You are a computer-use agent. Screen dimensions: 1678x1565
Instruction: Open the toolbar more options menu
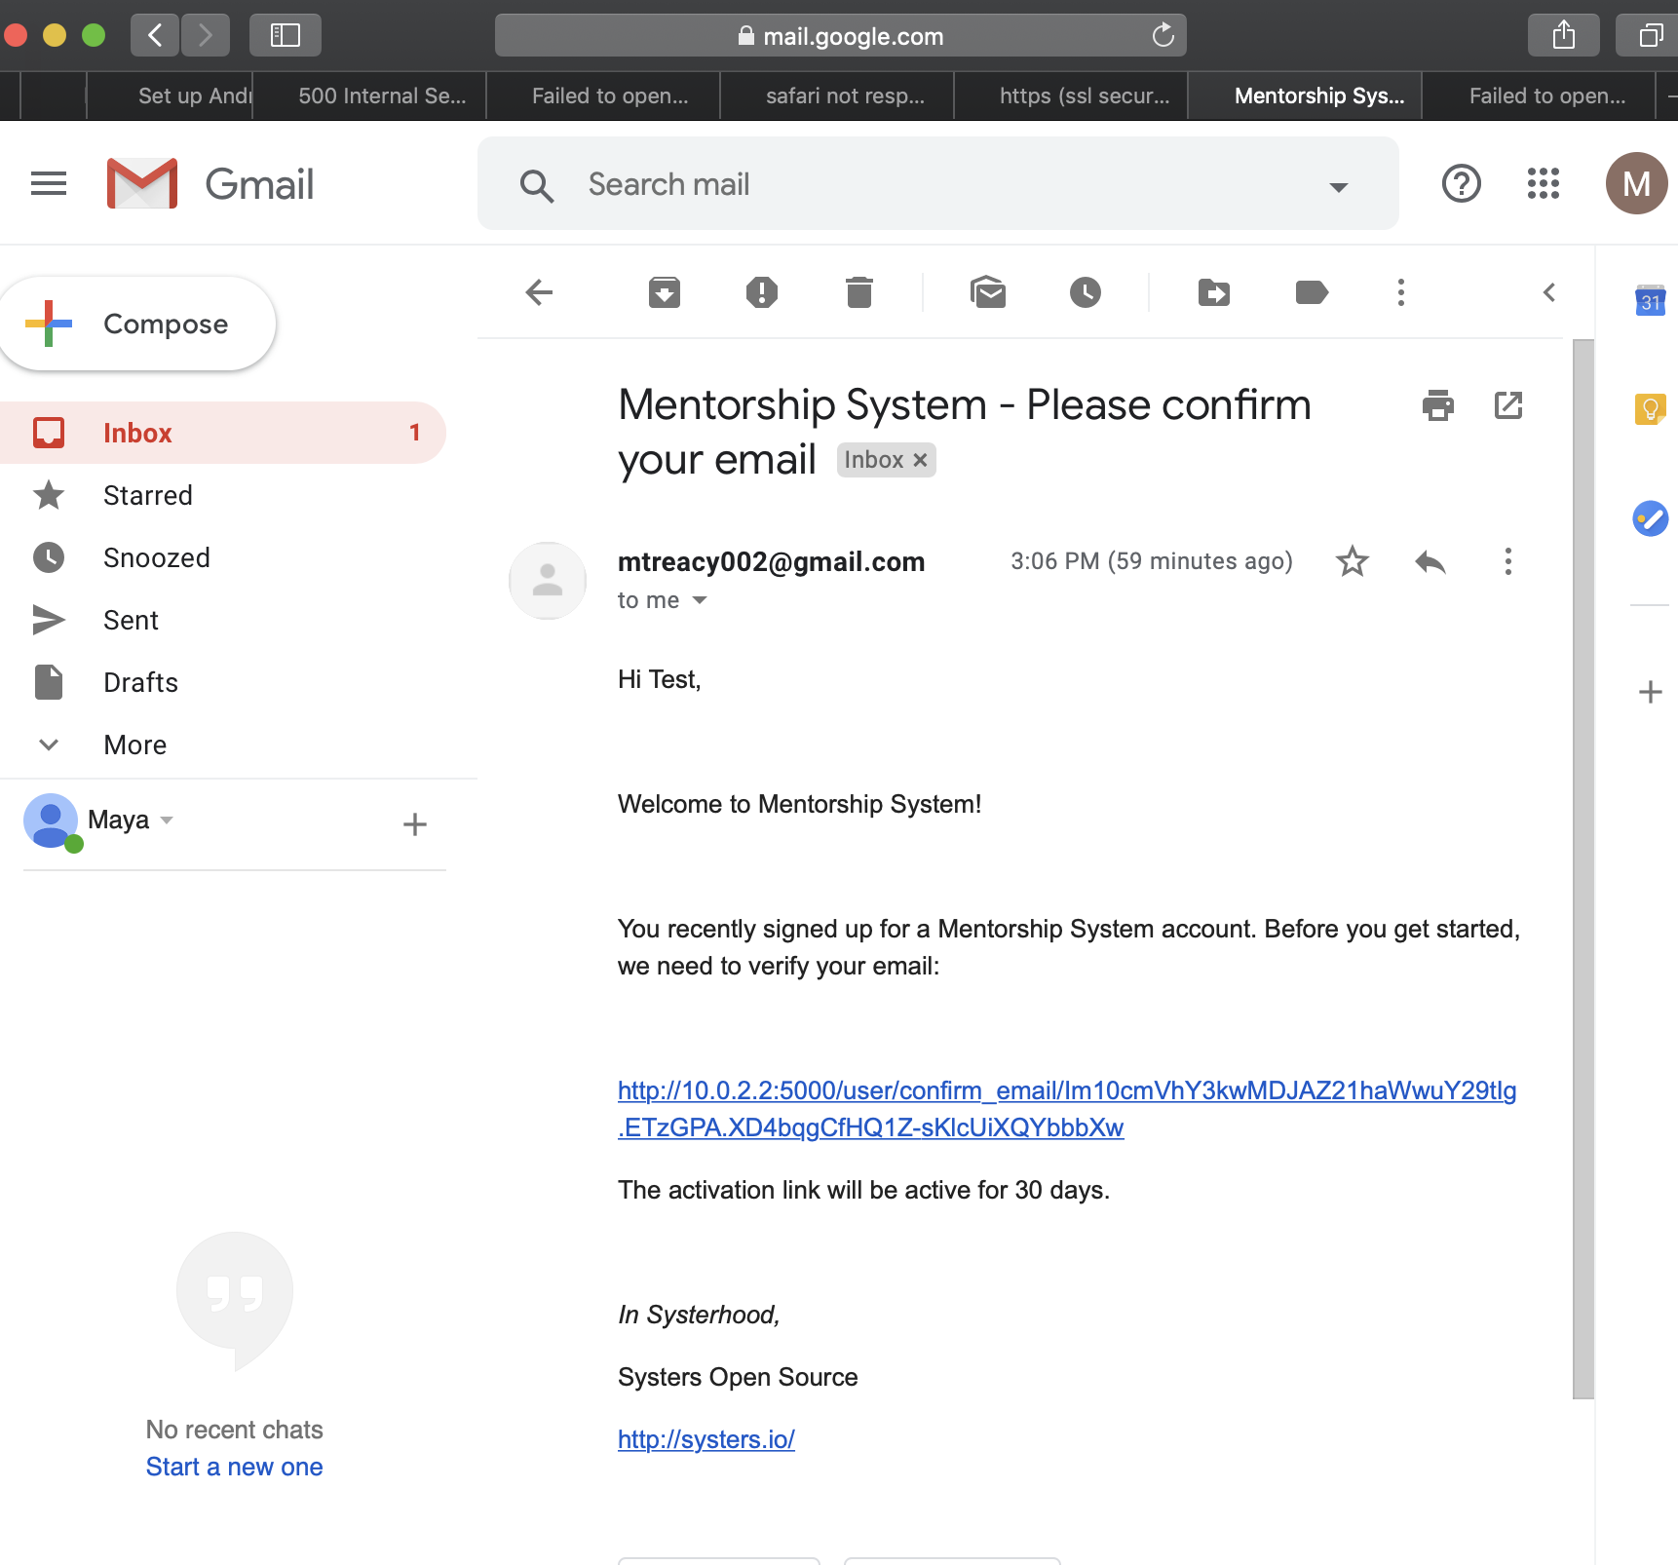coord(1401,292)
